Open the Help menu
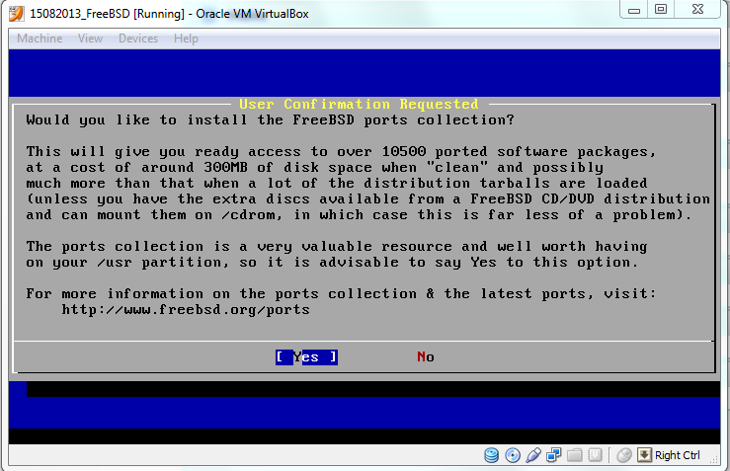Image resolution: width=730 pixels, height=471 pixels. [186, 39]
